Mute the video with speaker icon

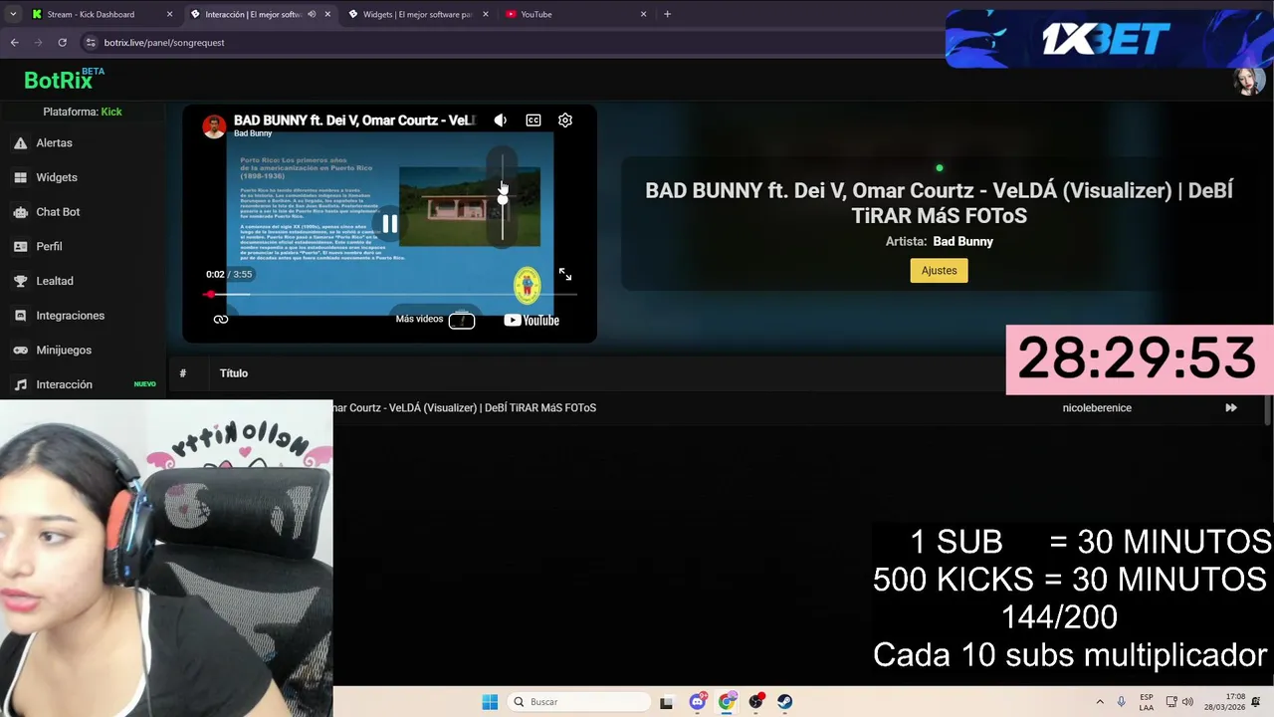[x=501, y=120]
